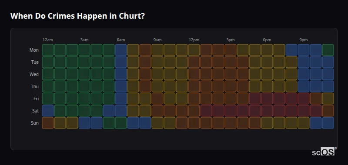This screenshot has width=348, height=165.
Task: Click the Sunday 5am green cell
Action: (x=109, y=123)
